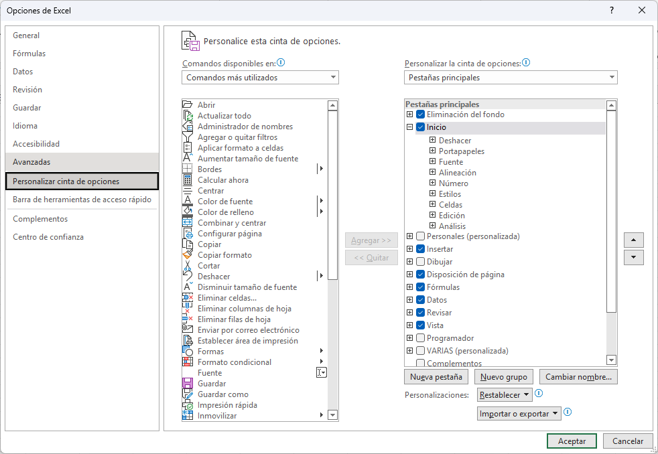
Task: Click the Abrir folder icon in commands list
Action: [187, 104]
